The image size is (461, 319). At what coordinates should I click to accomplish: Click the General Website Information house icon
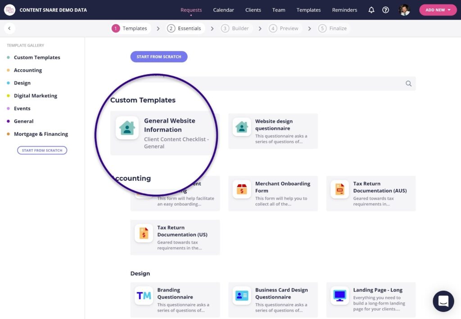[x=127, y=128]
